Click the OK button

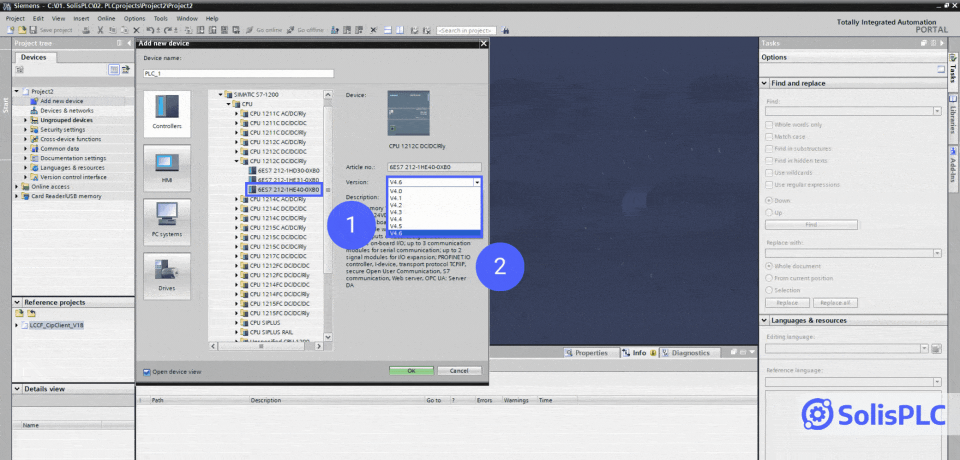(x=411, y=371)
